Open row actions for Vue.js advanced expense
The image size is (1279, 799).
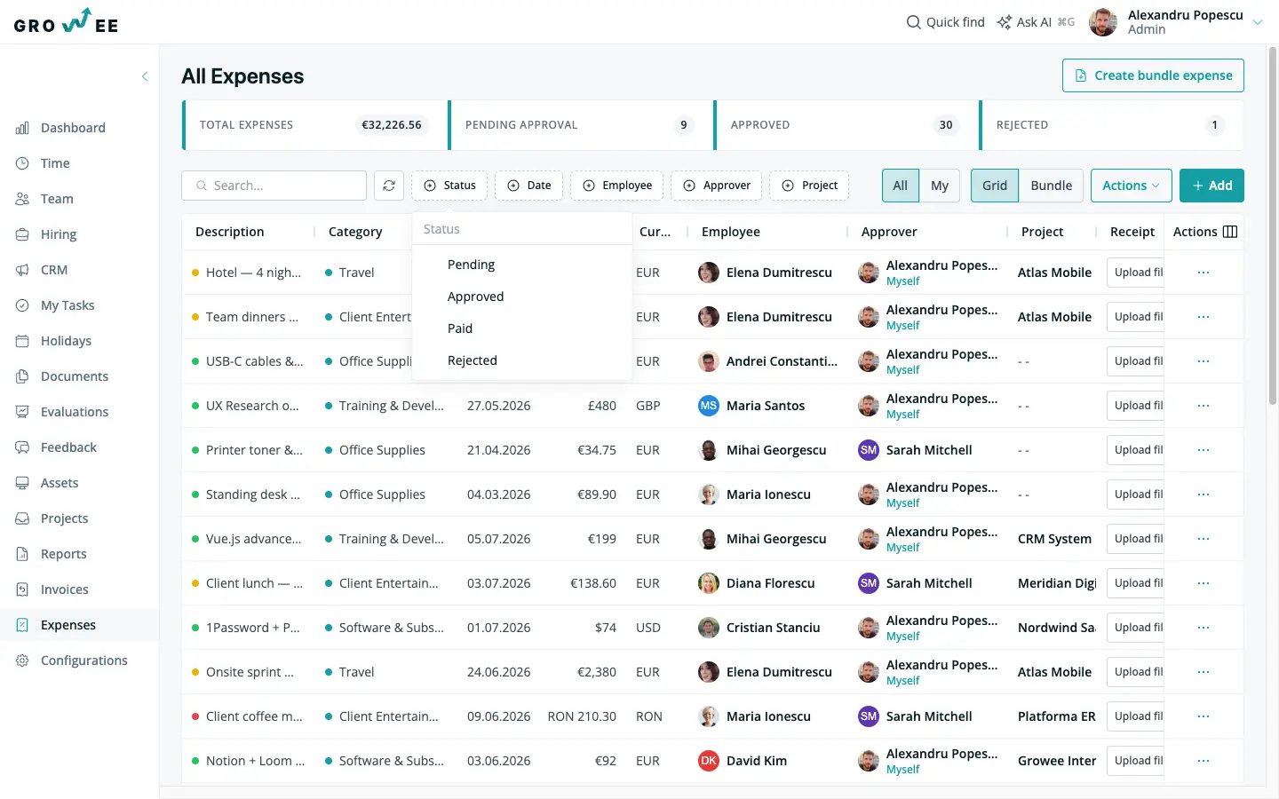(1204, 539)
